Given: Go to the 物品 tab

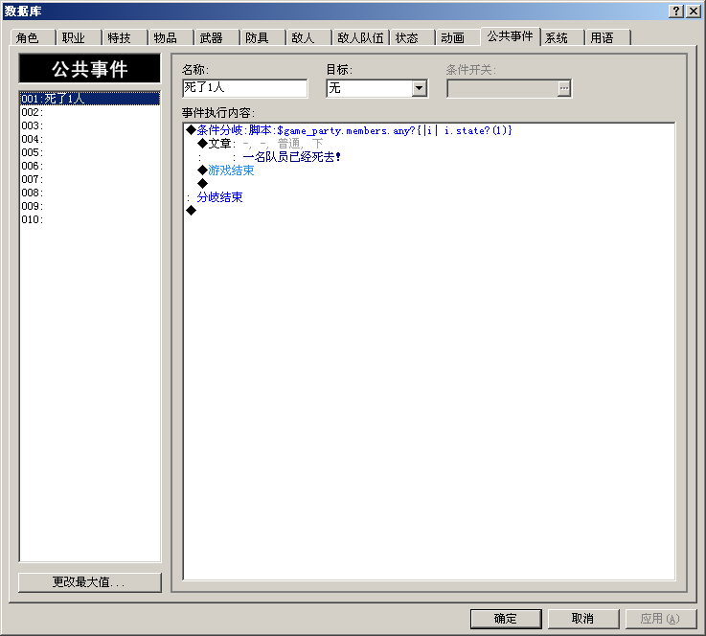Looking at the screenshot, I should coord(171,37).
